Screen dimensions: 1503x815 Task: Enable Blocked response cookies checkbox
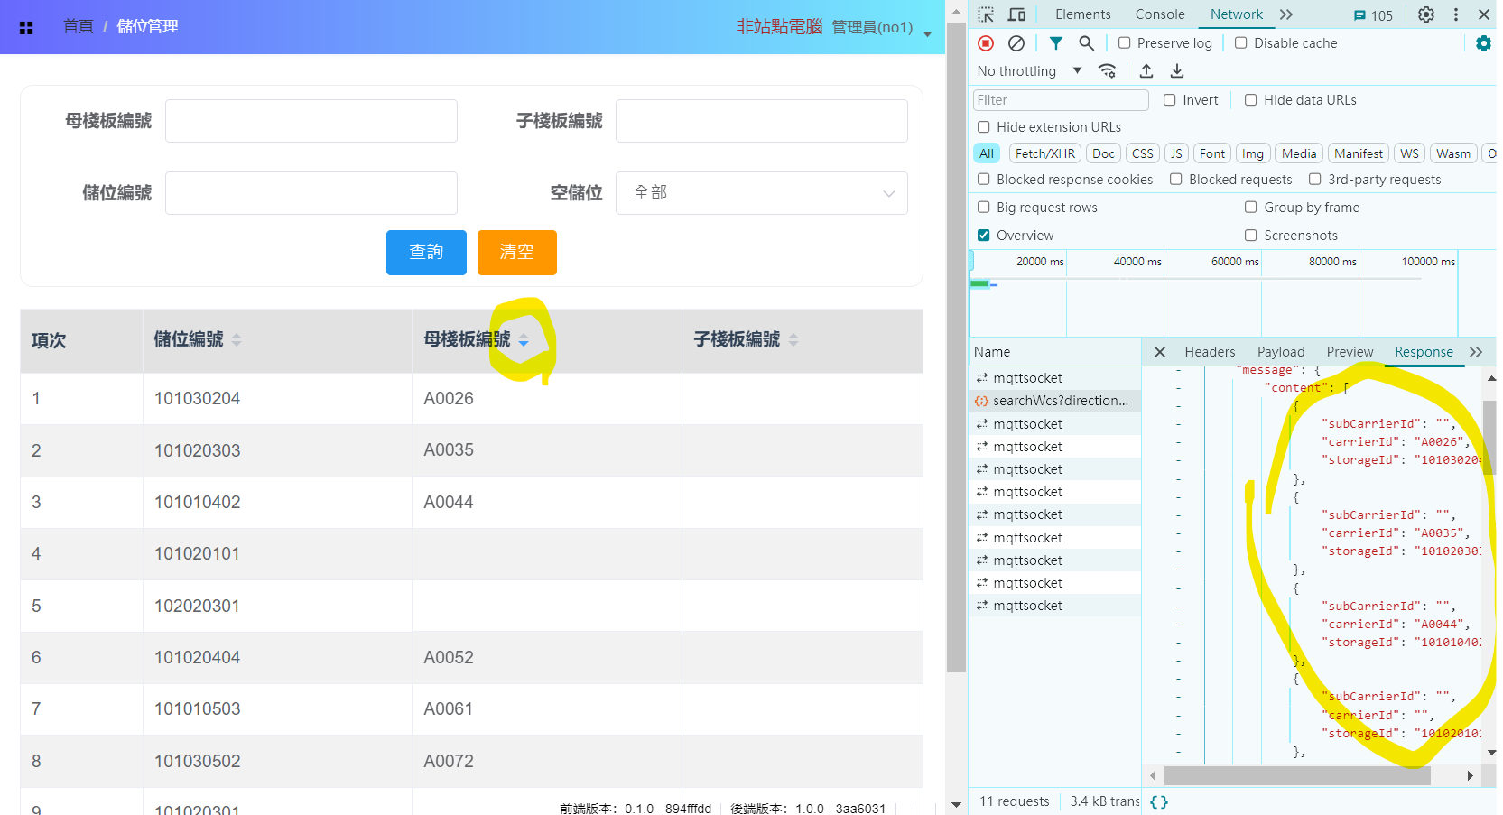[984, 180]
